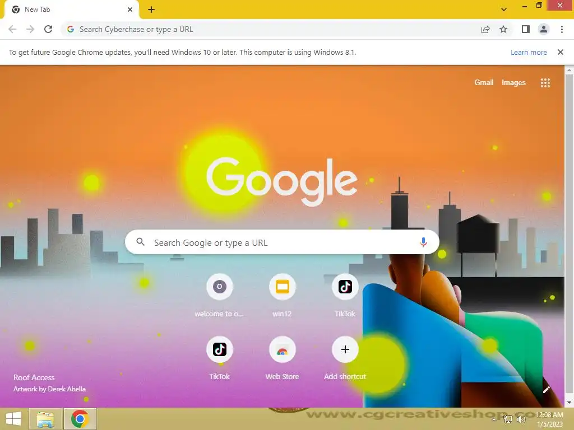This screenshot has height=430, width=574.
Task: Bookmark this tab with the star icon
Action: pos(503,29)
